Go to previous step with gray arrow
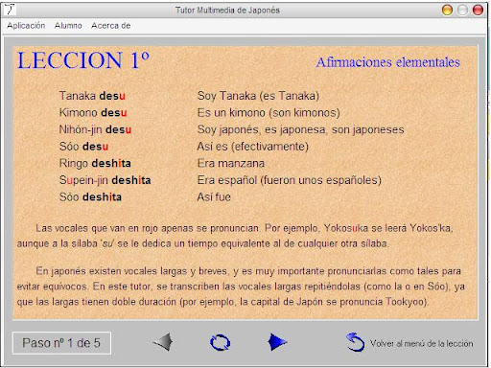The width and height of the screenshot is (491, 368). pos(163,342)
